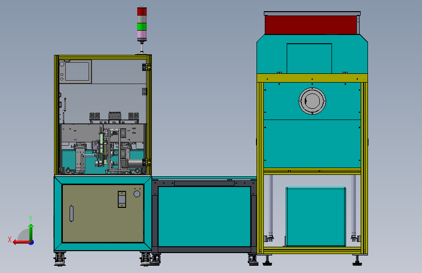422x273 pixels.
Task: Pick the teal front panel of middle conveyor table
Action: point(204,217)
